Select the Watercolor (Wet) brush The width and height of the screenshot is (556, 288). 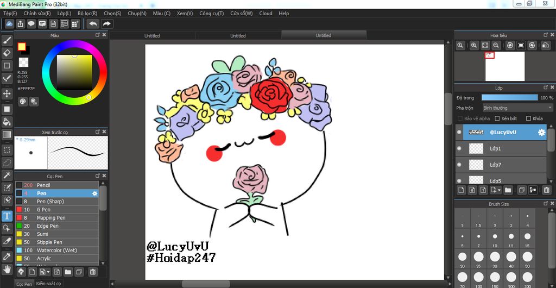coord(57,251)
